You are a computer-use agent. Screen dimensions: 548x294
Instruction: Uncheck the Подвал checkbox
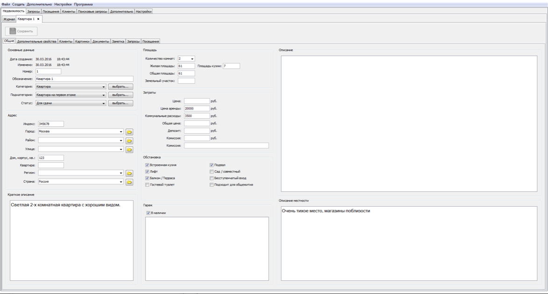212,165
